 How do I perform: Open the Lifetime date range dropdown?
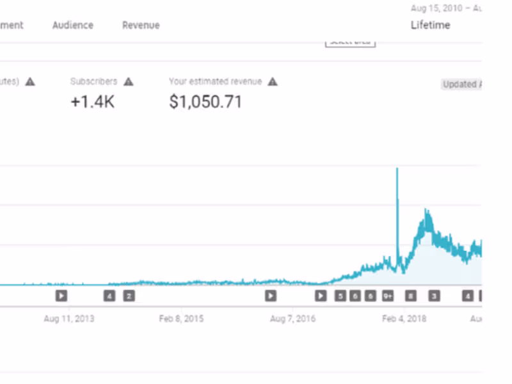coord(430,26)
